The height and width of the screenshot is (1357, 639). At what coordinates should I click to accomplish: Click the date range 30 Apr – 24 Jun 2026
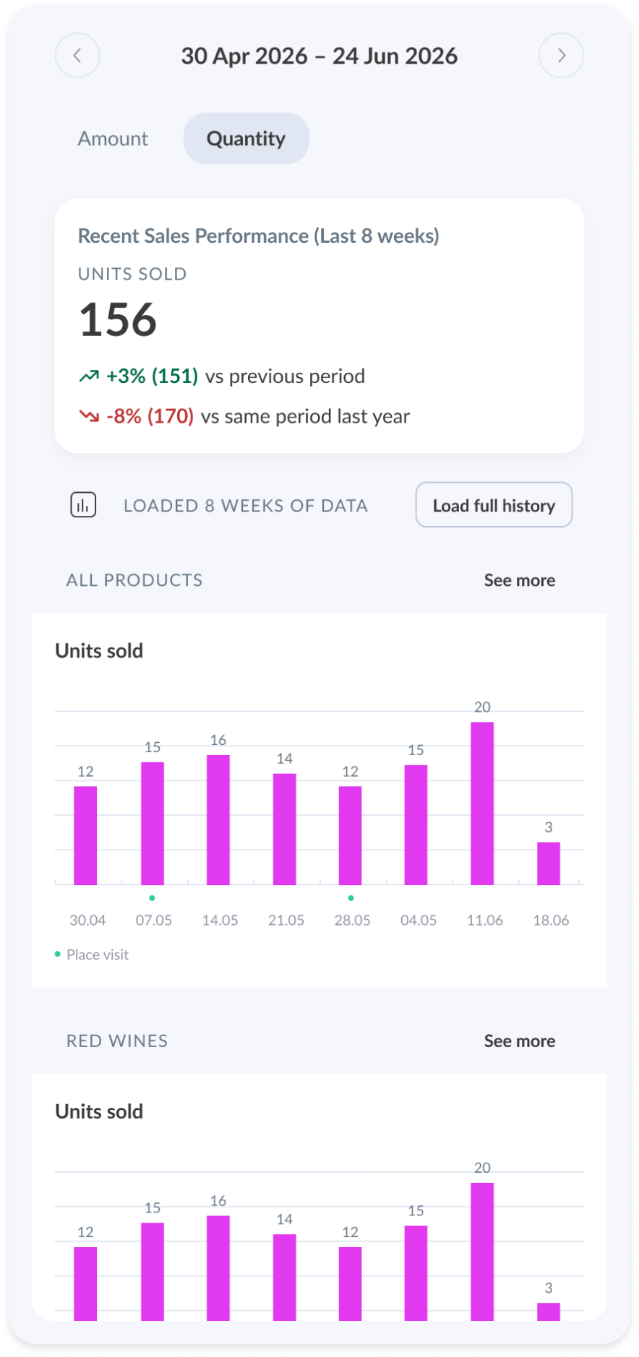319,56
